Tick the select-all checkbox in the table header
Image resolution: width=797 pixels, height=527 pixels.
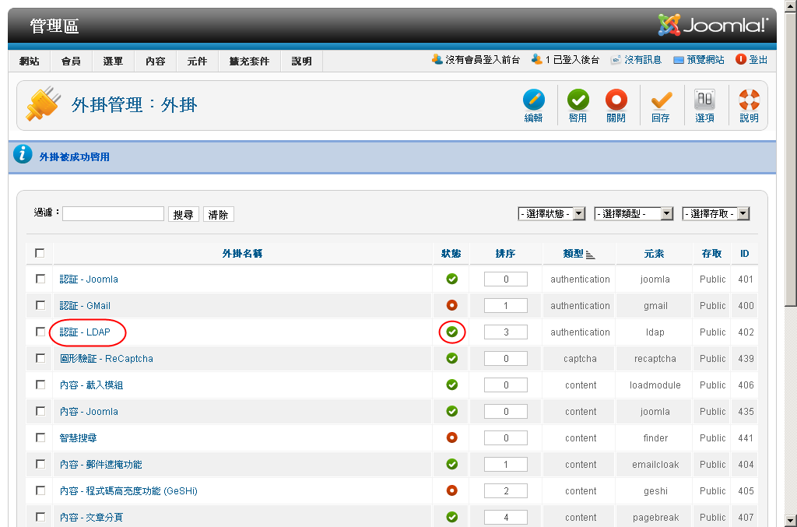pos(40,253)
